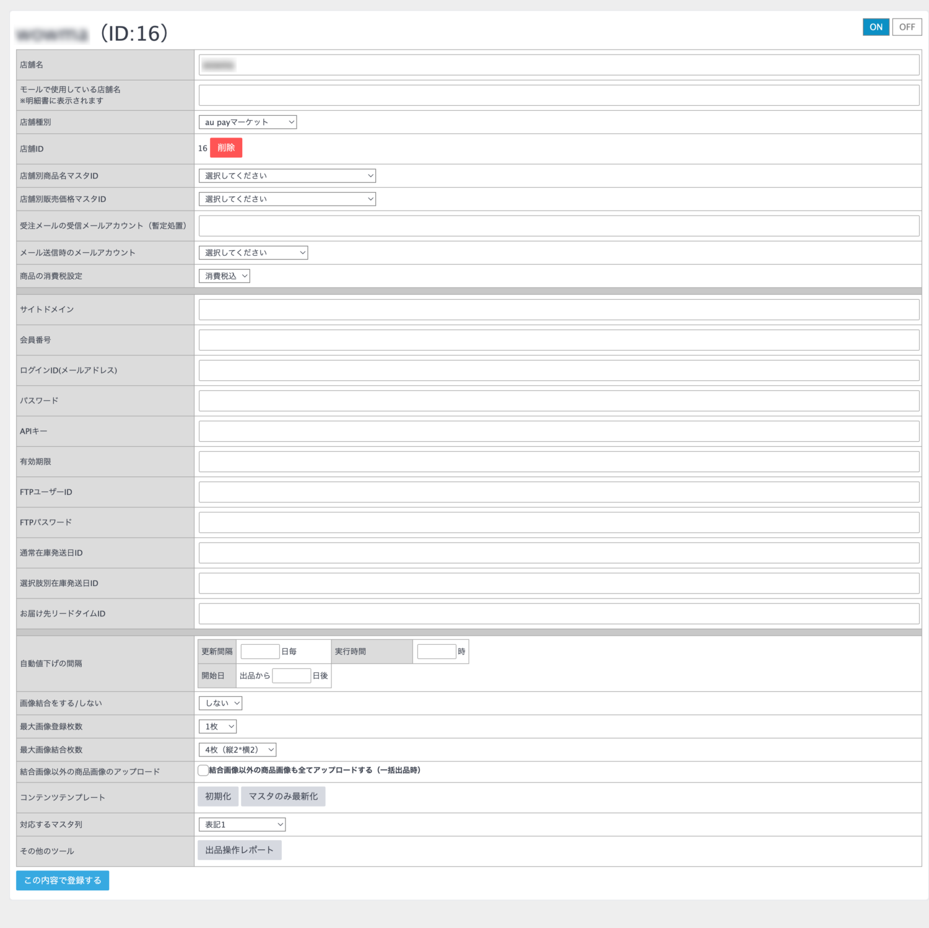Open the メール送信時のメールアカウント dropdown

coord(253,253)
